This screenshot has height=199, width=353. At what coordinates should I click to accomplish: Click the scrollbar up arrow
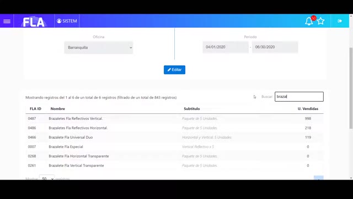351,16
